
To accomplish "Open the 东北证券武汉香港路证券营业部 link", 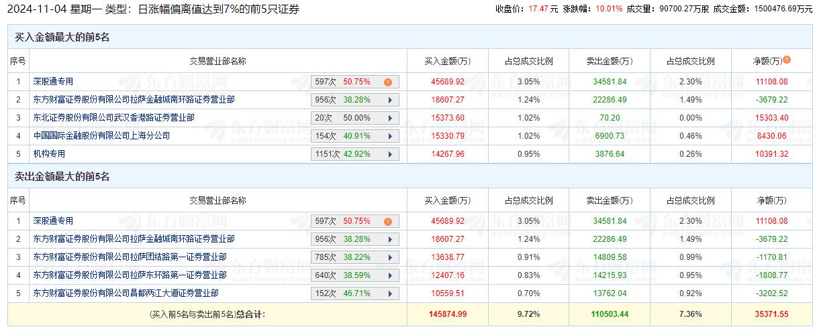I will point(113,117).
